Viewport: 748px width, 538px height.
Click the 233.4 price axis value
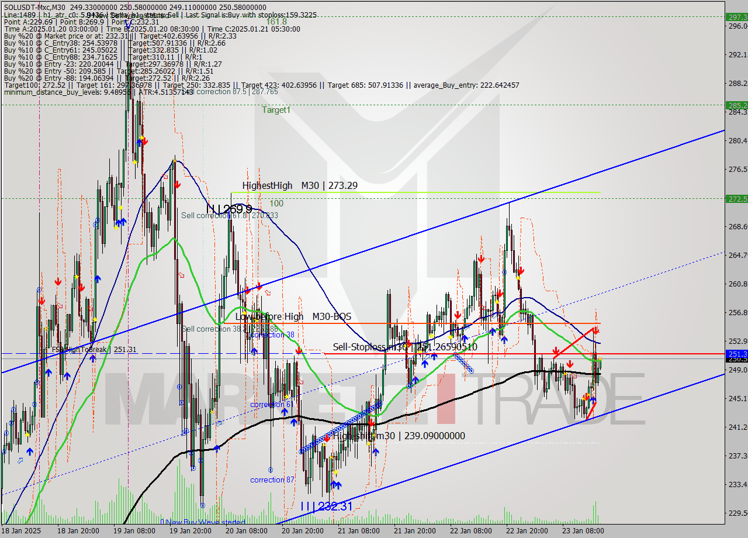[737, 484]
